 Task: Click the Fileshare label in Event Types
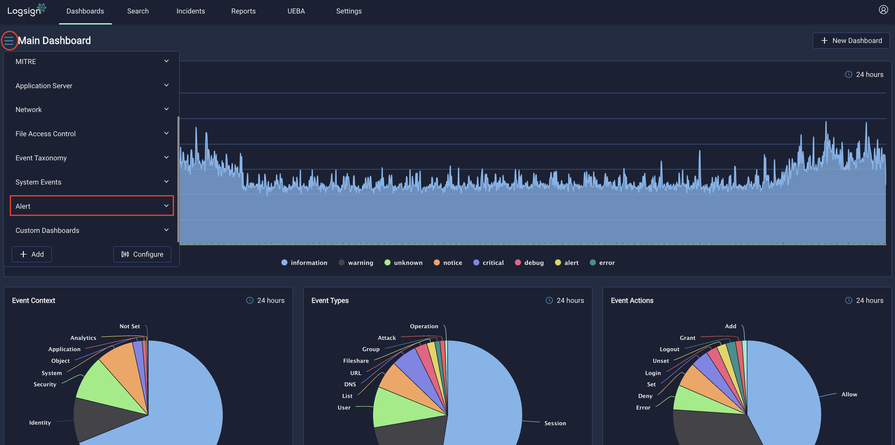pos(356,361)
